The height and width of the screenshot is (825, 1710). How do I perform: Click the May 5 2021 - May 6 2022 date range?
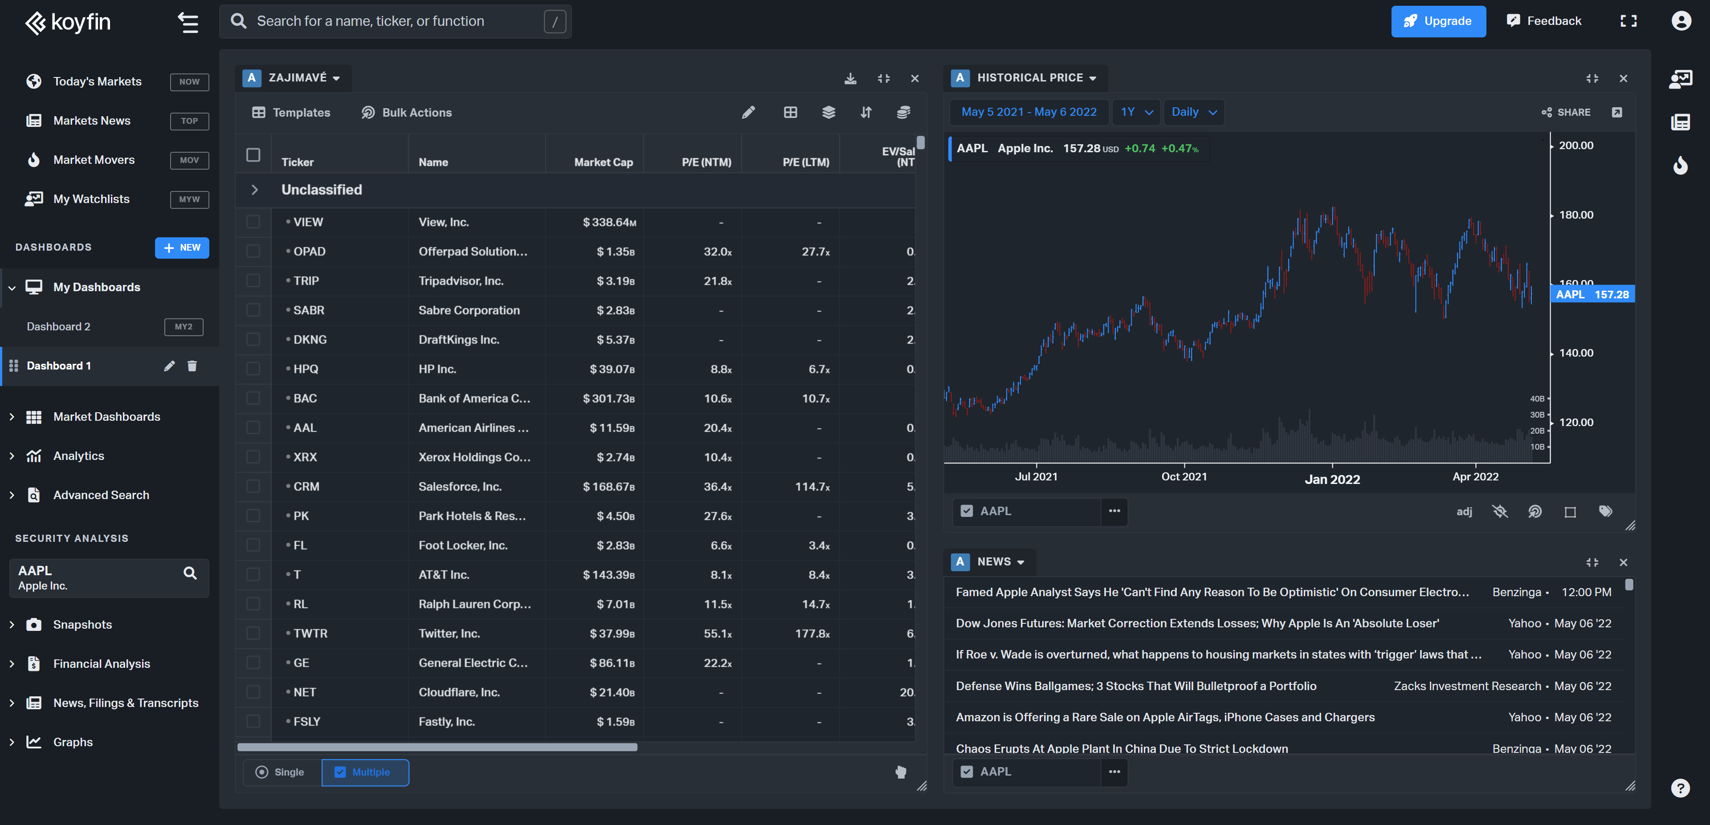click(x=1029, y=112)
